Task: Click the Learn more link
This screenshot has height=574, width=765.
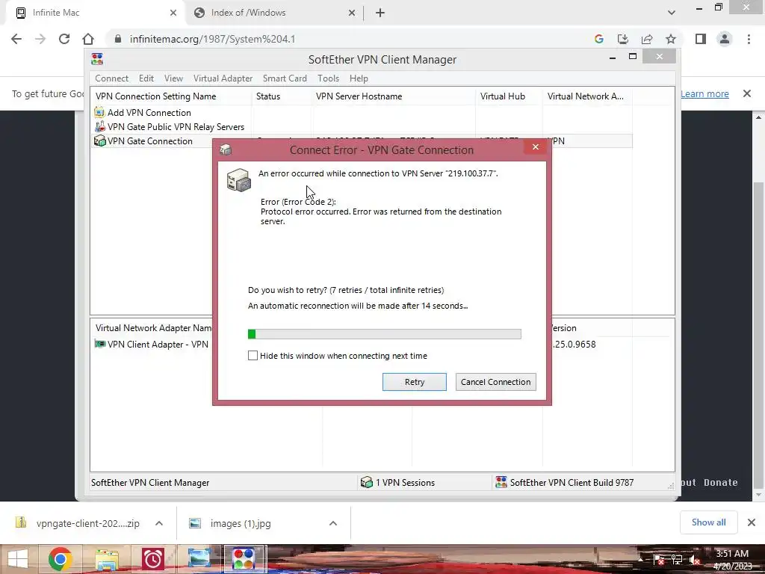Action: click(x=704, y=93)
